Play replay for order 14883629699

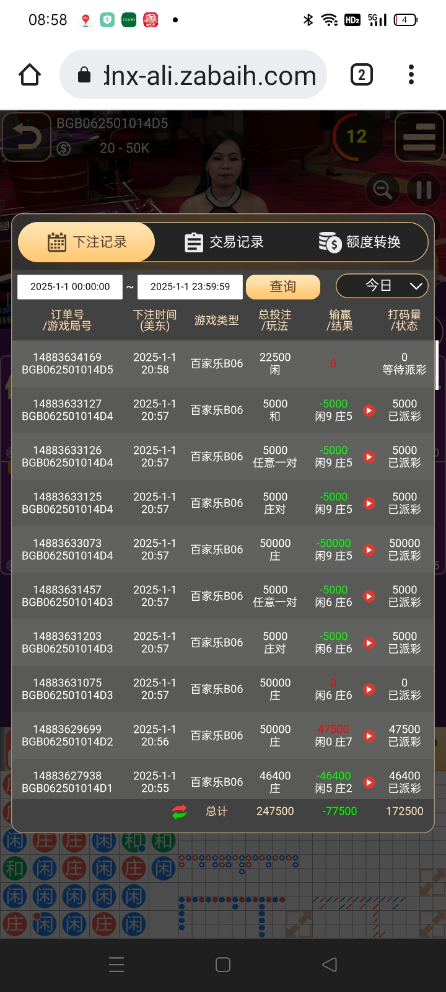pyautogui.click(x=369, y=736)
